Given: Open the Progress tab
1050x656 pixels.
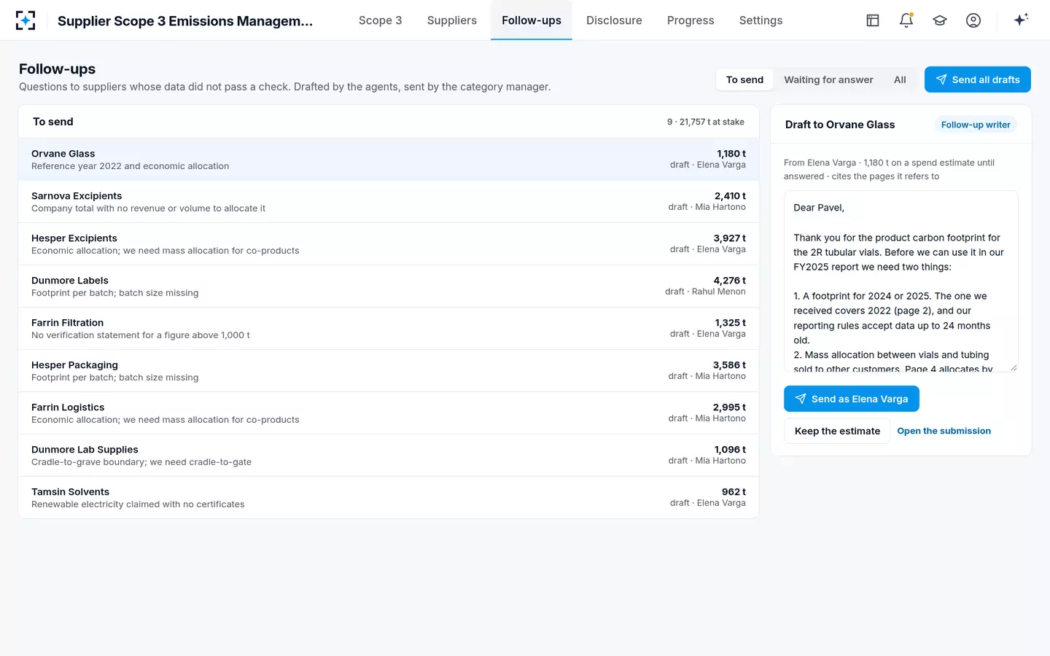Looking at the screenshot, I should click(691, 20).
